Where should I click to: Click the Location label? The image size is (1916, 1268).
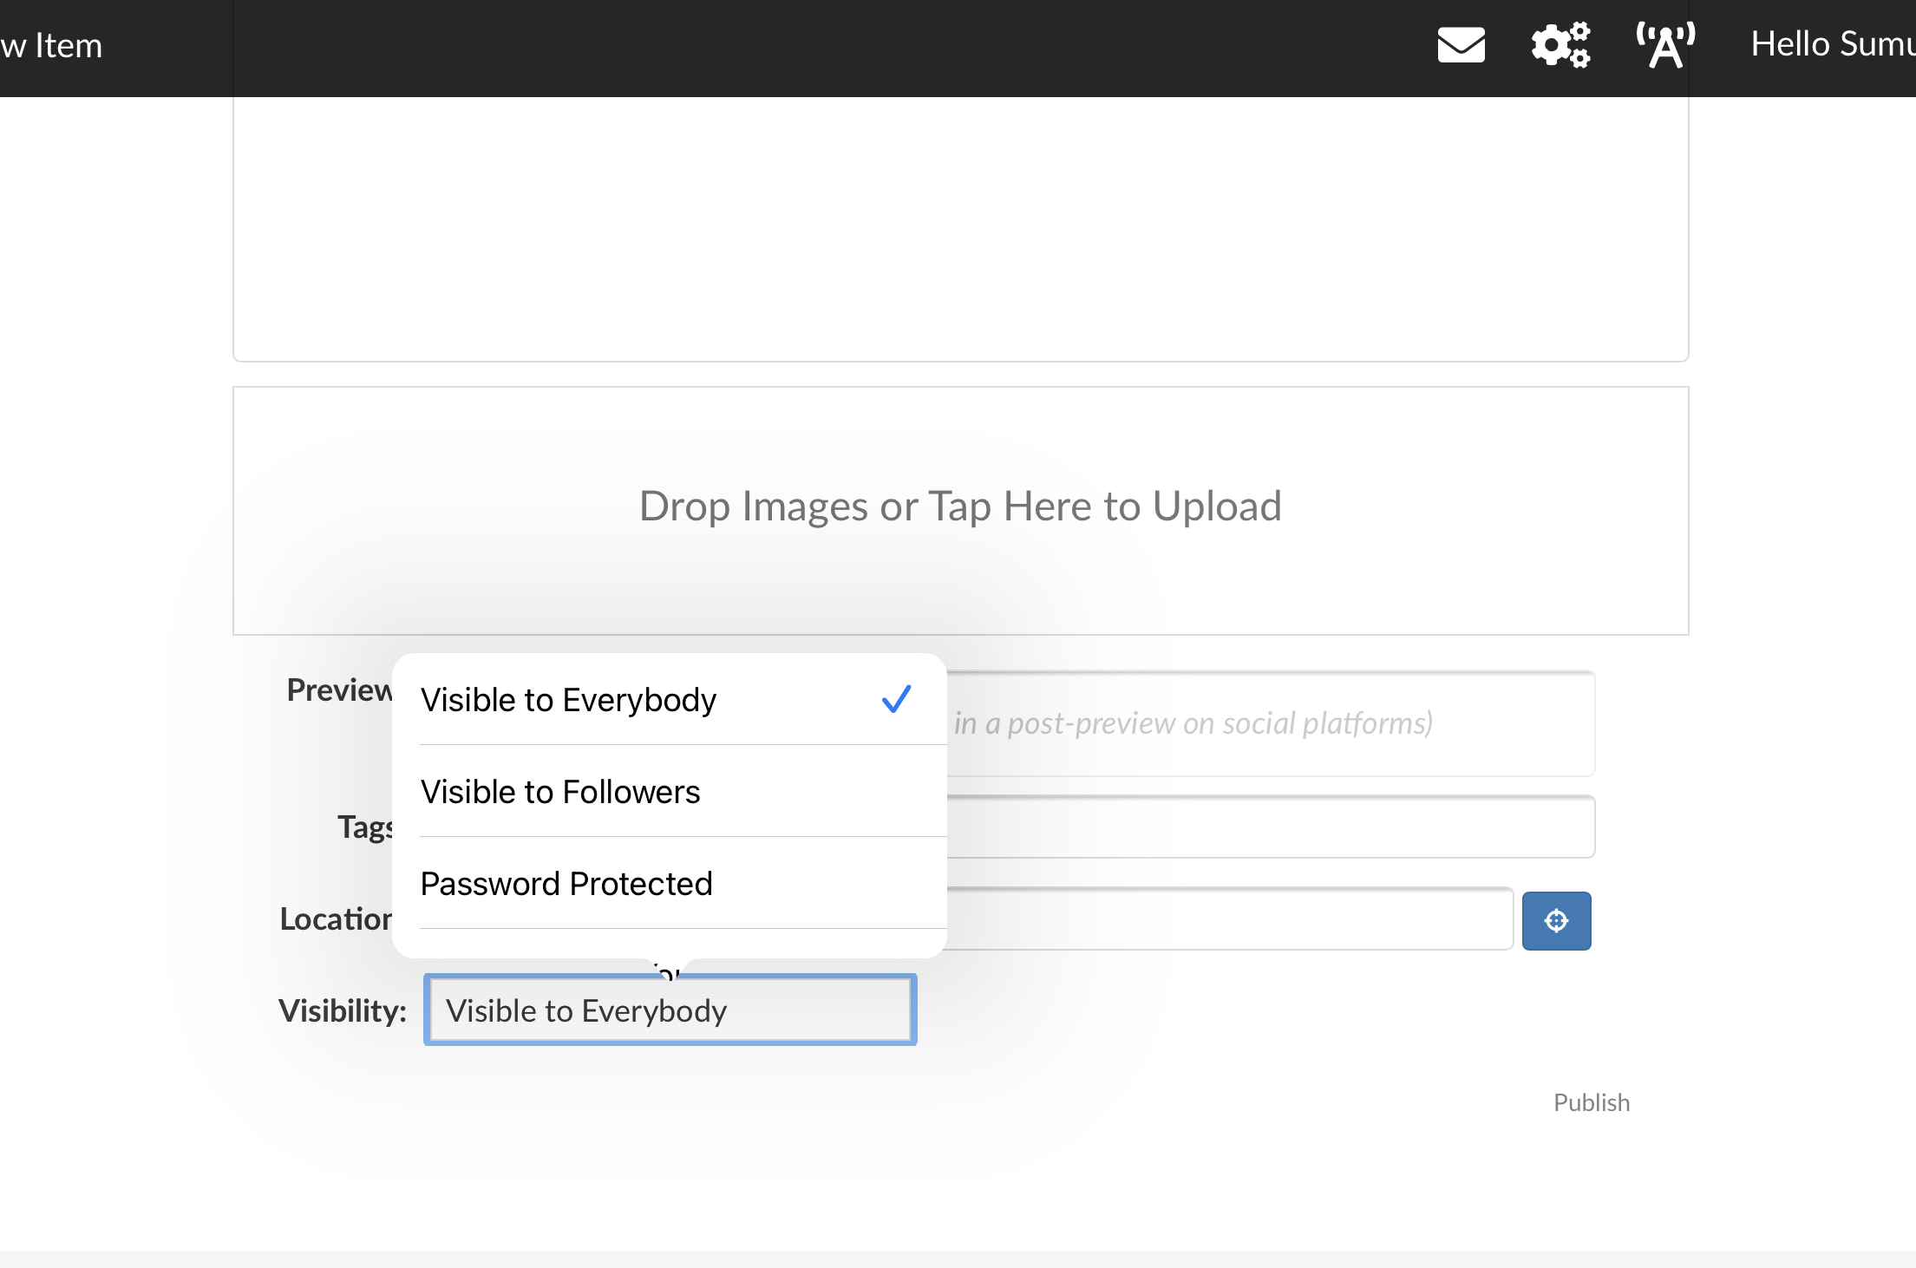tap(336, 918)
